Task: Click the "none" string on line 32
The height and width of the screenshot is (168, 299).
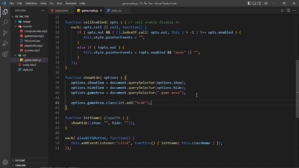Action: (x=179, y=53)
